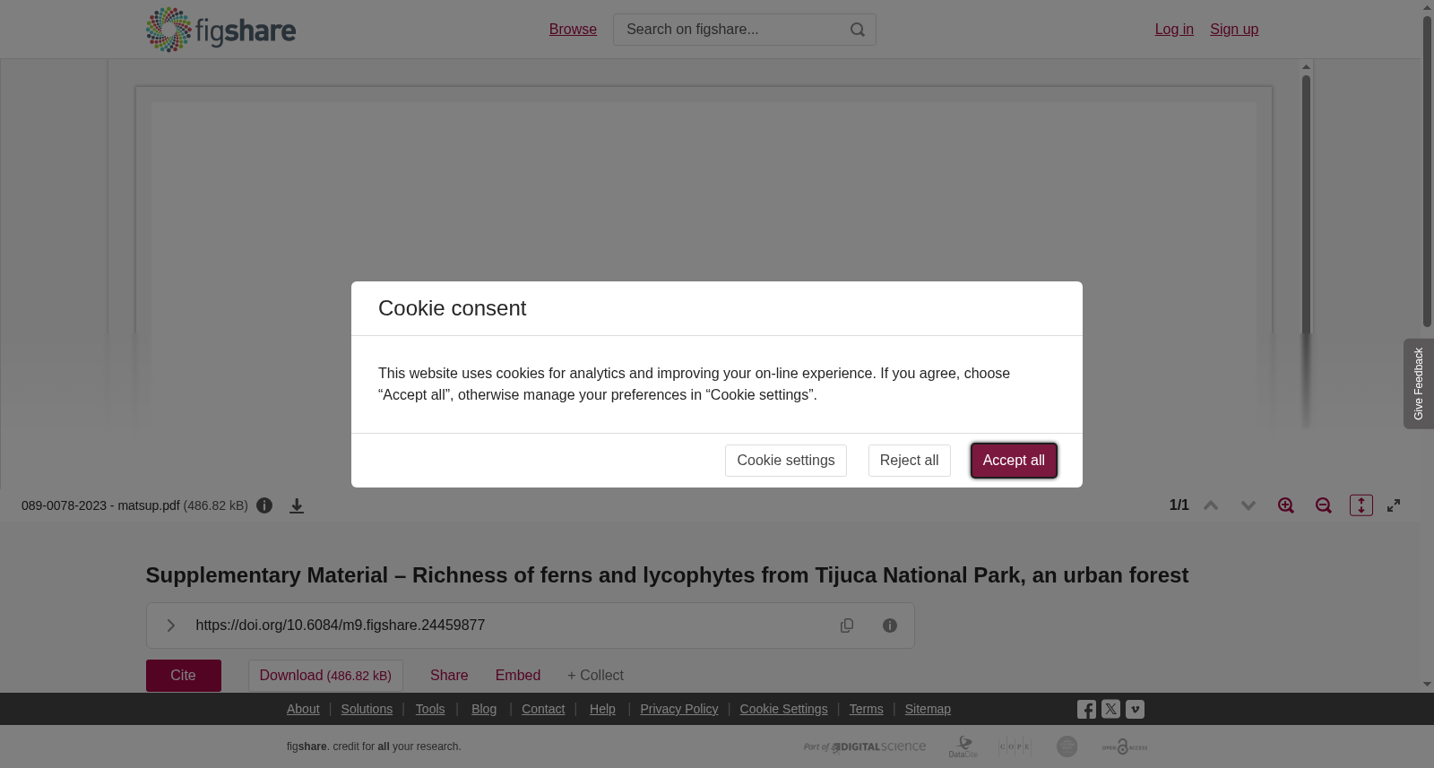Click the Share button
The image size is (1434, 768).
(449, 676)
